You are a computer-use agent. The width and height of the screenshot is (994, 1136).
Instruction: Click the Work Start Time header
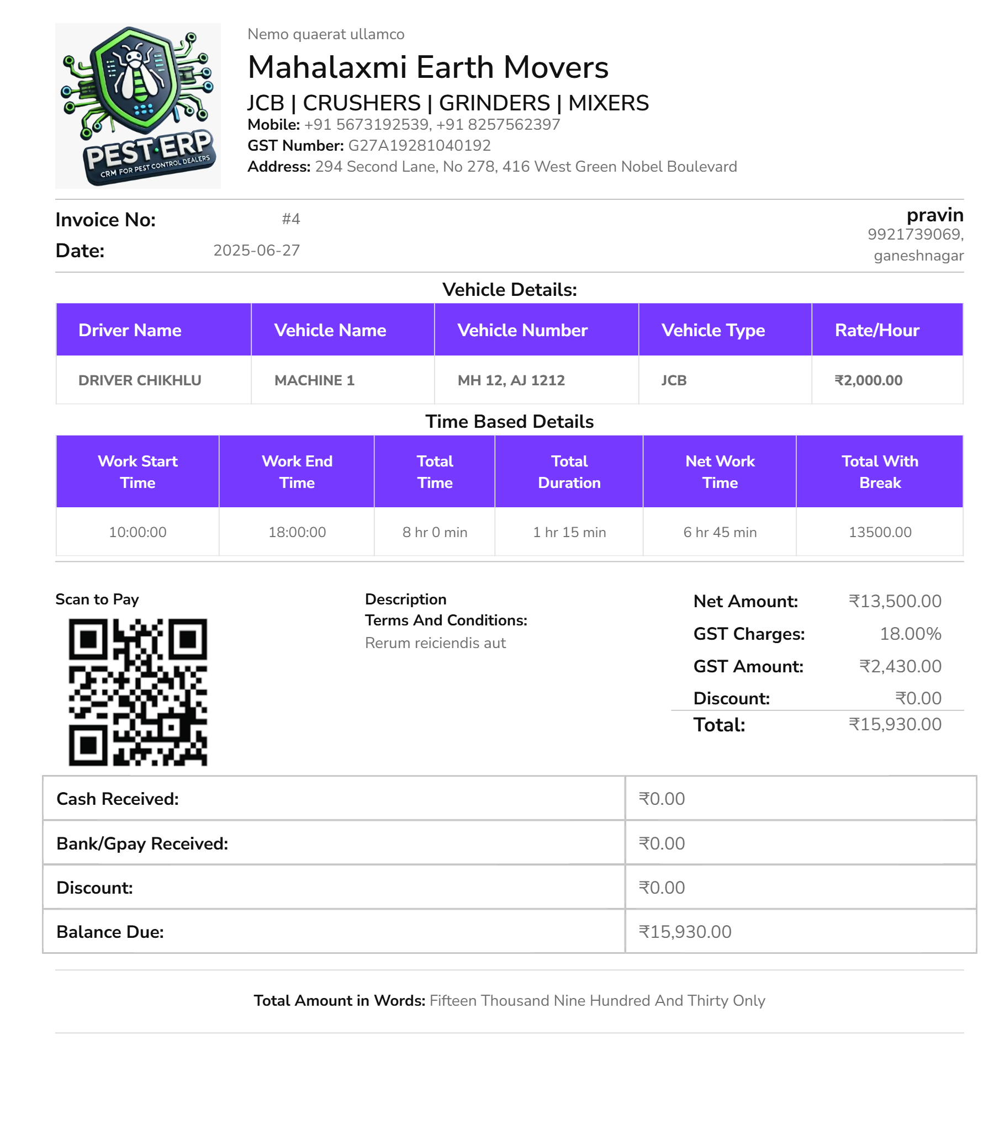click(x=138, y=471)
